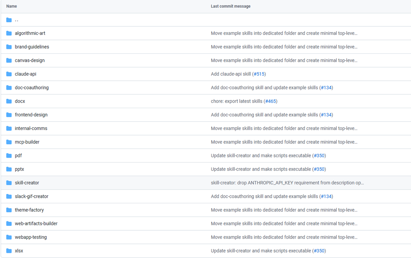Screen dimensions: 411x258
Task: Click the pdf folder icon
Action: (9, 156)
